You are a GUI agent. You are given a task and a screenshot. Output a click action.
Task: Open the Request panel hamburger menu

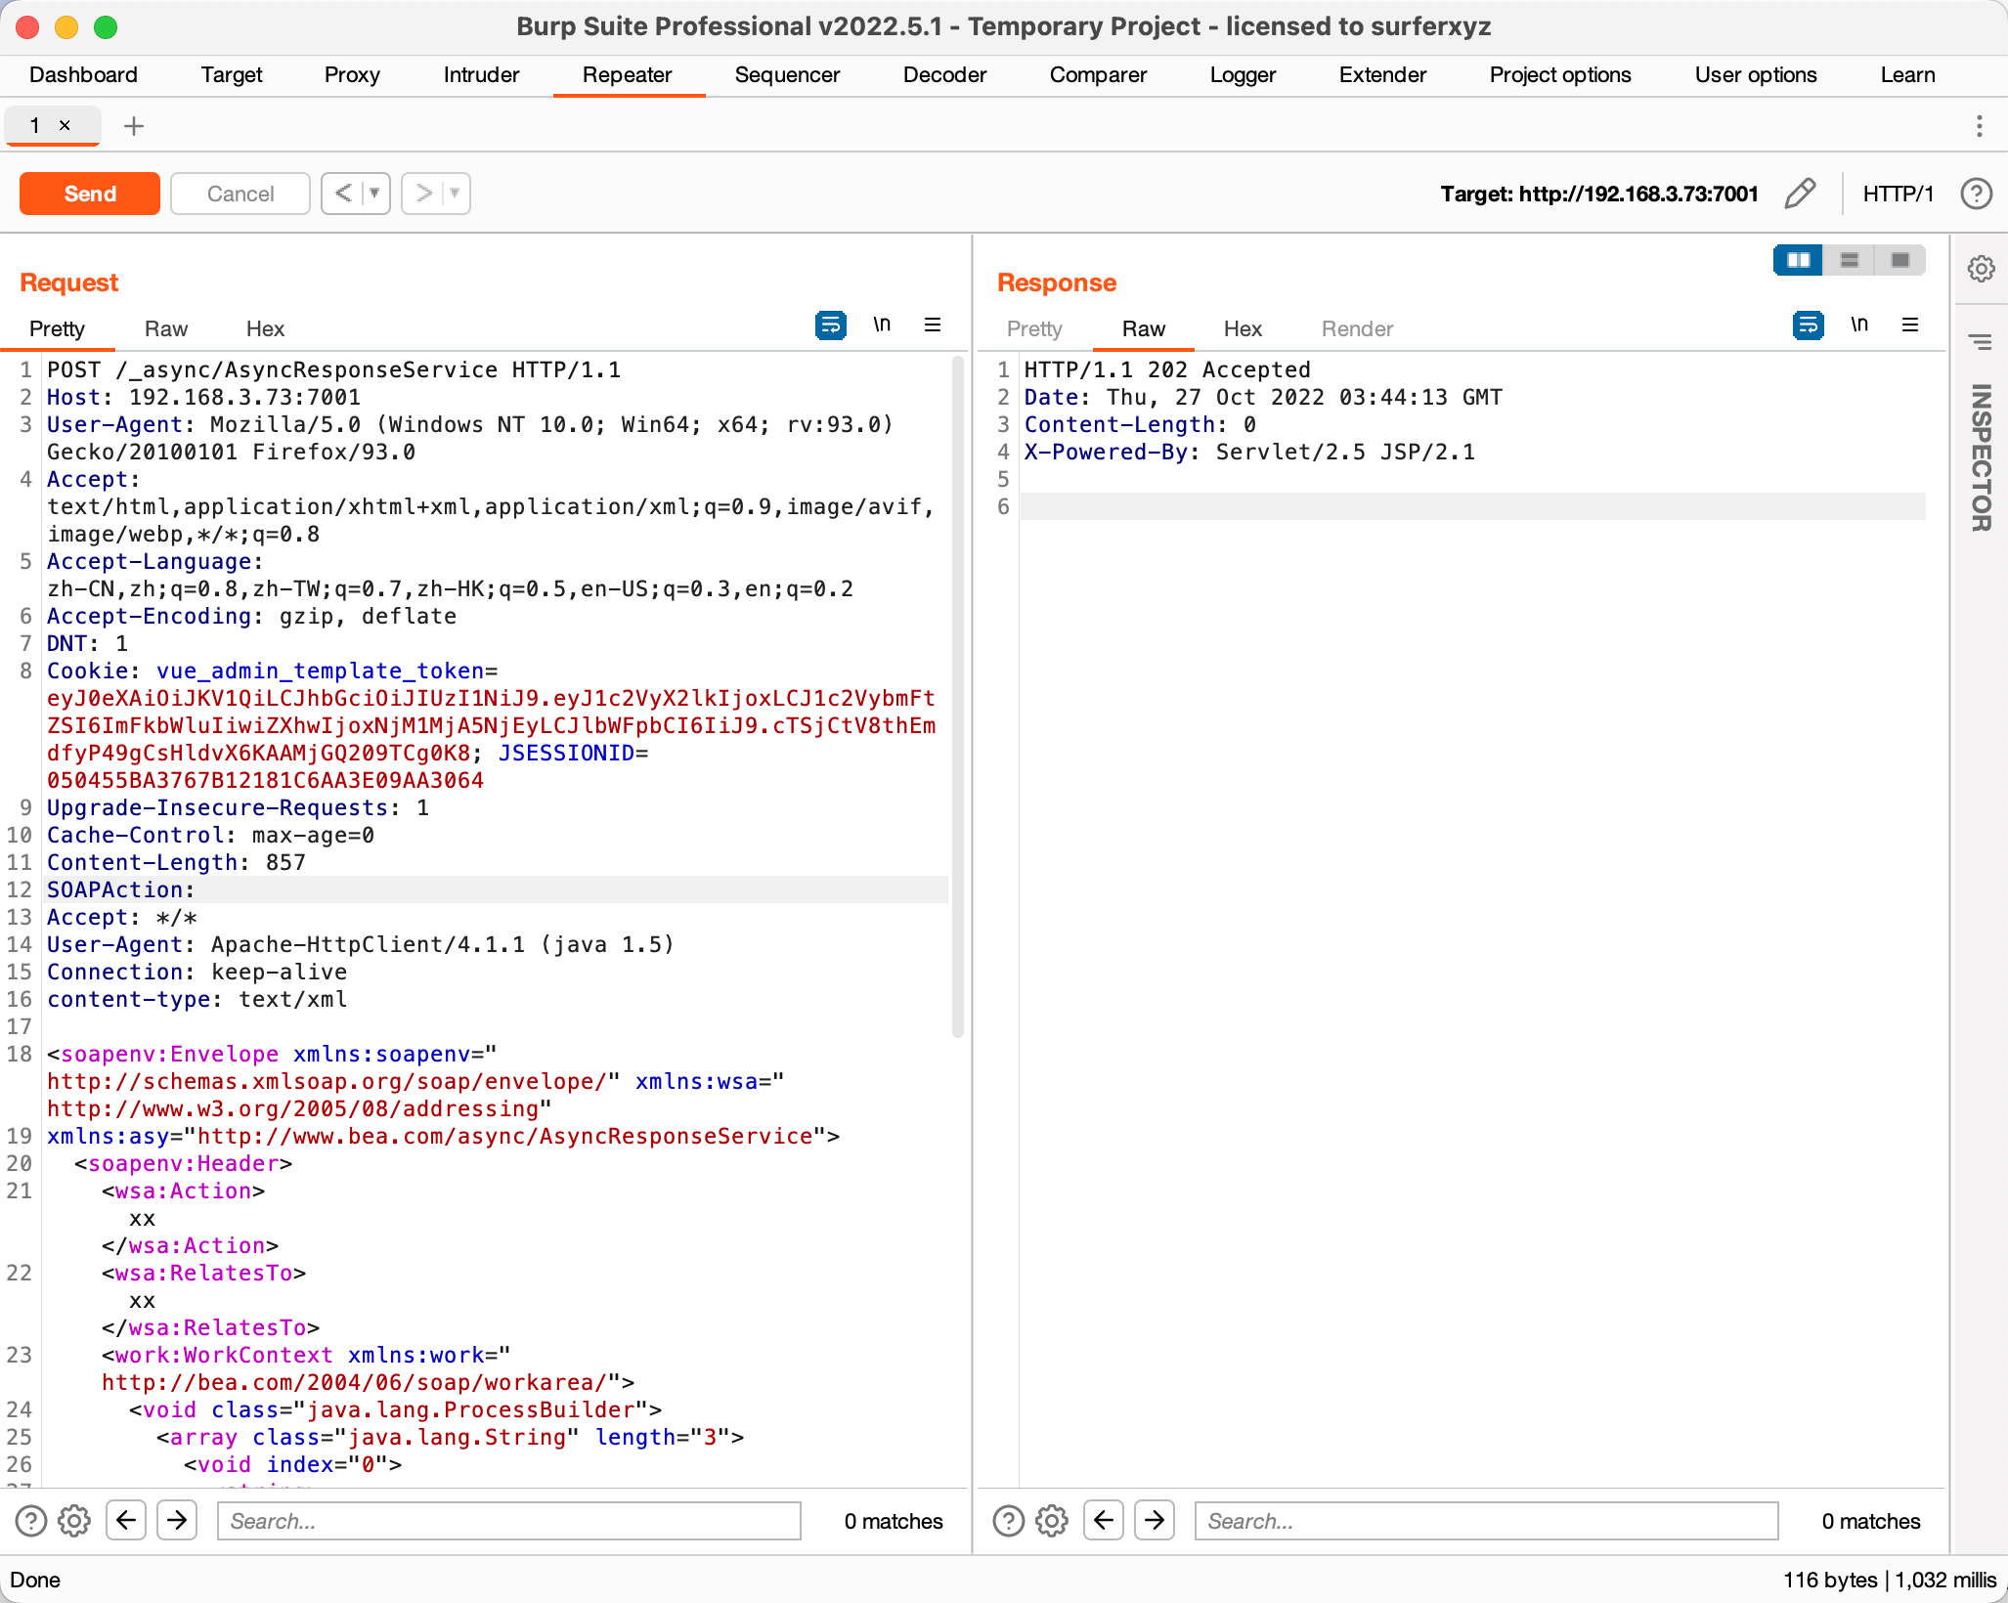coord(933,325)
